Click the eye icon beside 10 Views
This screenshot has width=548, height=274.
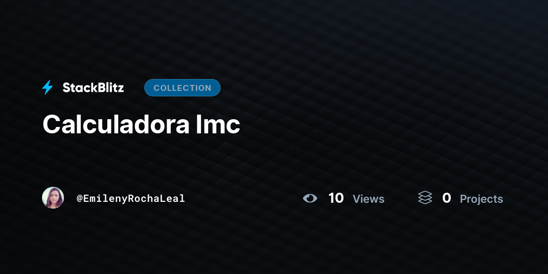(x=310, y=198)
